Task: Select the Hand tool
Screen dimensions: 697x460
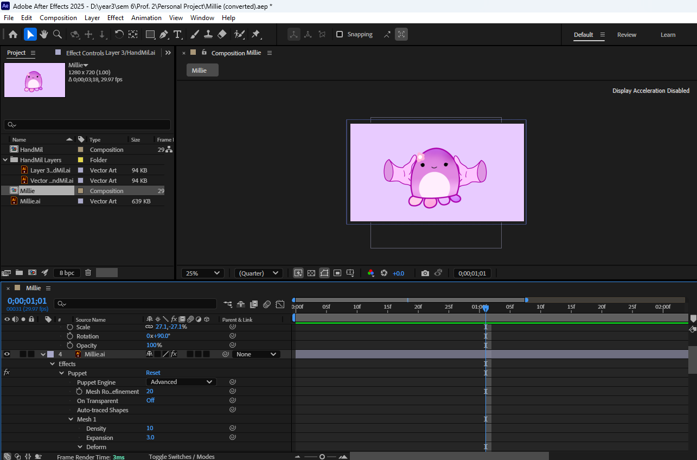Action: (x=44, y=34)
